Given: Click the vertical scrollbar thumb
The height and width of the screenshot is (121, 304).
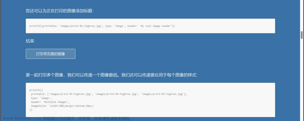Looking at the screenshot, I should pyautogui.click(x=302, y=35).
